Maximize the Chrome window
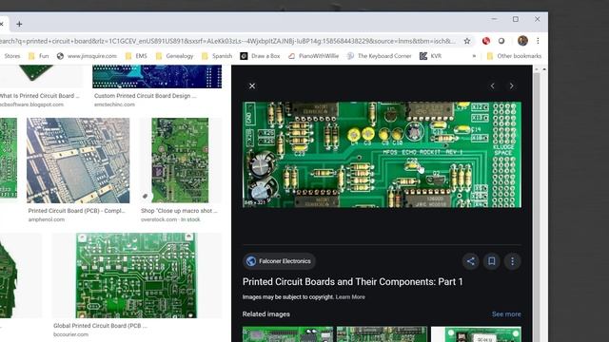The image size is (609, 342). click(x=516, y=19)
